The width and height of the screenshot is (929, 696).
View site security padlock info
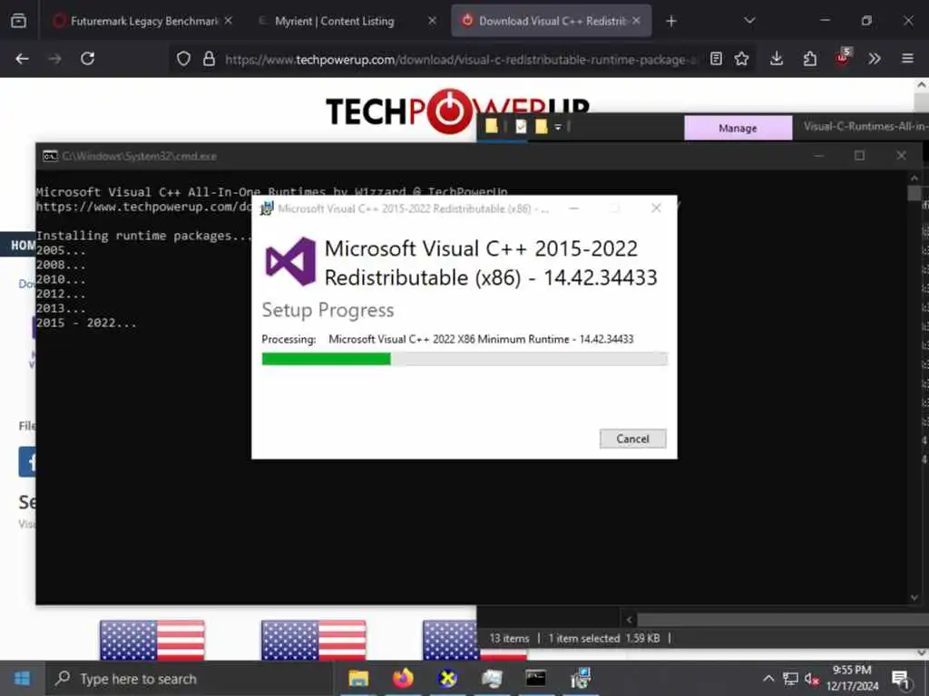pyautogui.click(x=209, y=59)
